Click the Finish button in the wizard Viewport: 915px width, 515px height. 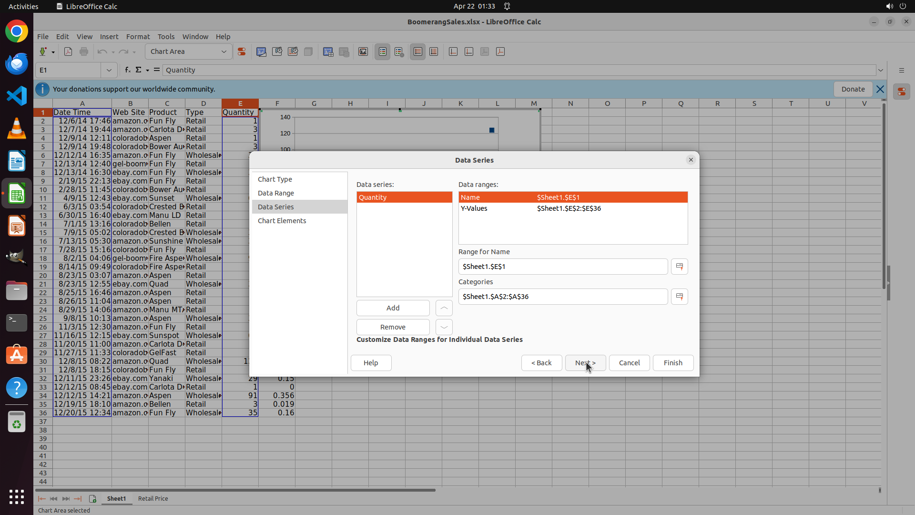pos(672,363)
